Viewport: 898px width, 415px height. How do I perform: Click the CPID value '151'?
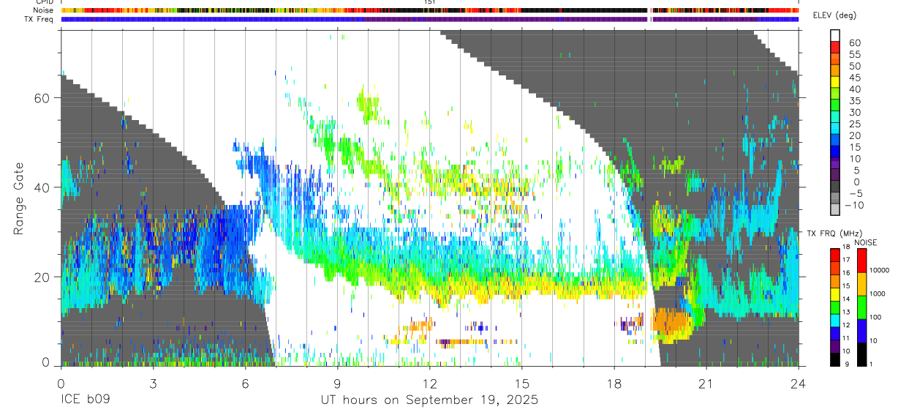[x=430, y=2]
